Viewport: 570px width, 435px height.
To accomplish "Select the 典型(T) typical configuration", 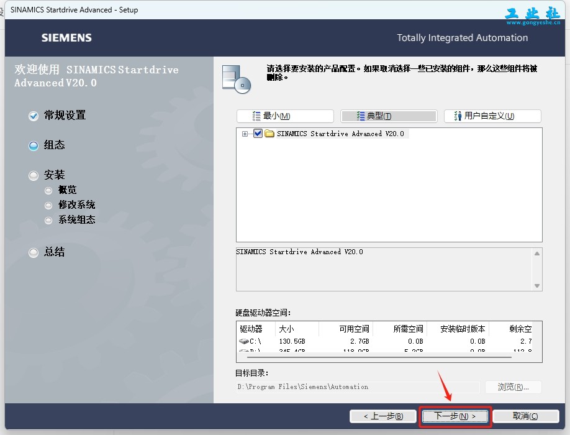I will 389,116.
